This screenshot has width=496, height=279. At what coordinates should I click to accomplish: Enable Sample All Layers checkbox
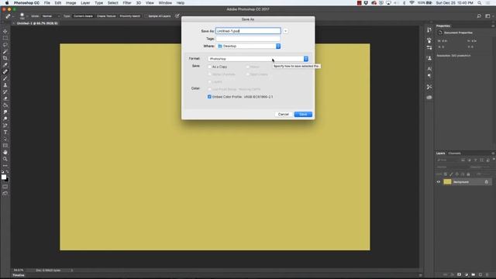146,15
